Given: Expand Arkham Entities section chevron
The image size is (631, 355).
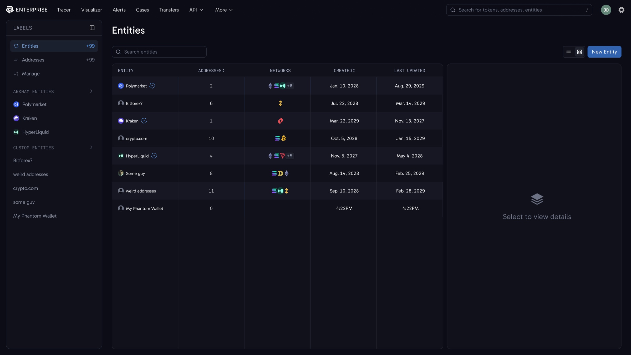Looking at the screenshot, I should click(91, 91).
